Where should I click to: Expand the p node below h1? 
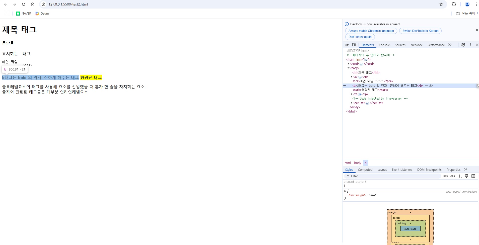(x=352, y=77)
